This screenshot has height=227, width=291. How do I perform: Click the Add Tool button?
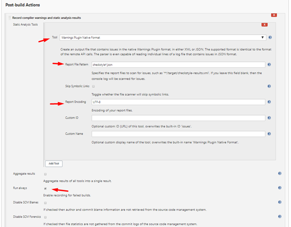click(x=54, y=164)
